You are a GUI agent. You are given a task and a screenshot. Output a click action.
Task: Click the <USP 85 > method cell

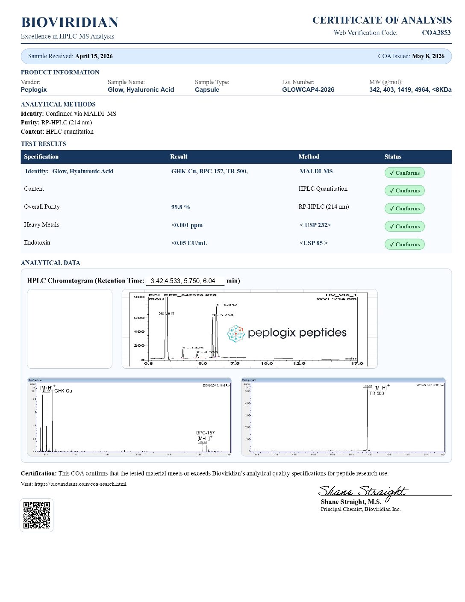tap(314, 243)
